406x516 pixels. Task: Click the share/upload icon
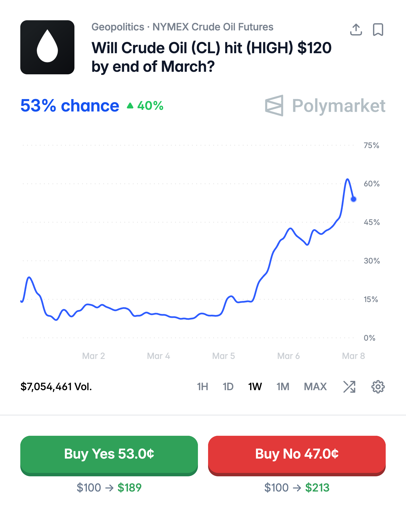[356, 30]
